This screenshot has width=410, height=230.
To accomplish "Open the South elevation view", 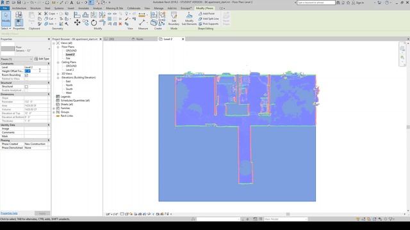I will 69,89.
